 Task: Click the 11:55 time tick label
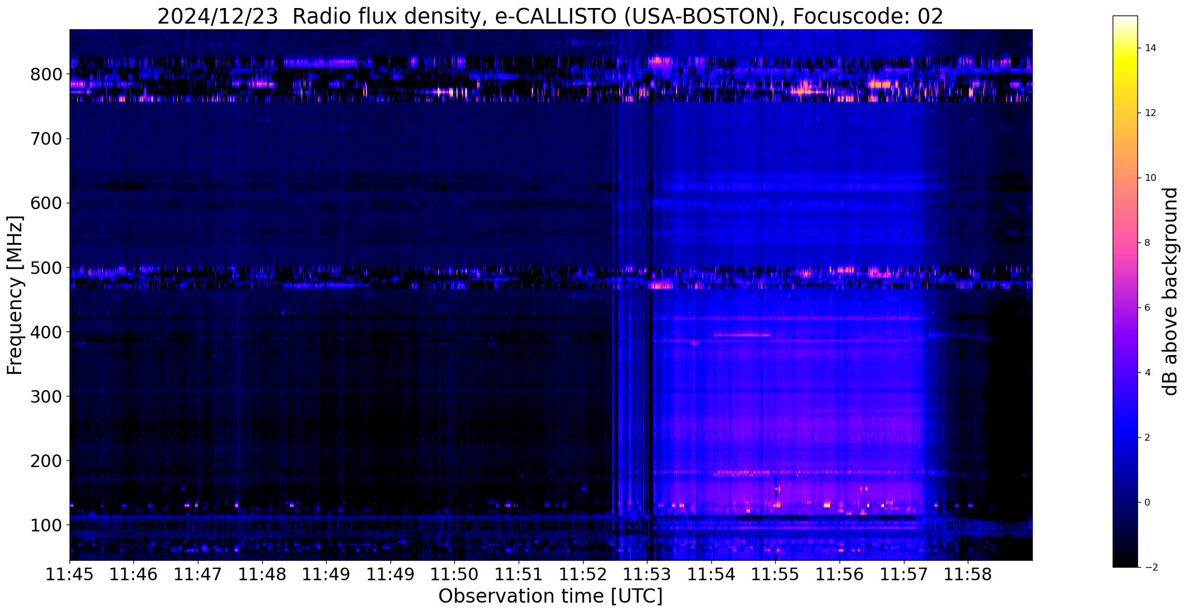point(776,575)
